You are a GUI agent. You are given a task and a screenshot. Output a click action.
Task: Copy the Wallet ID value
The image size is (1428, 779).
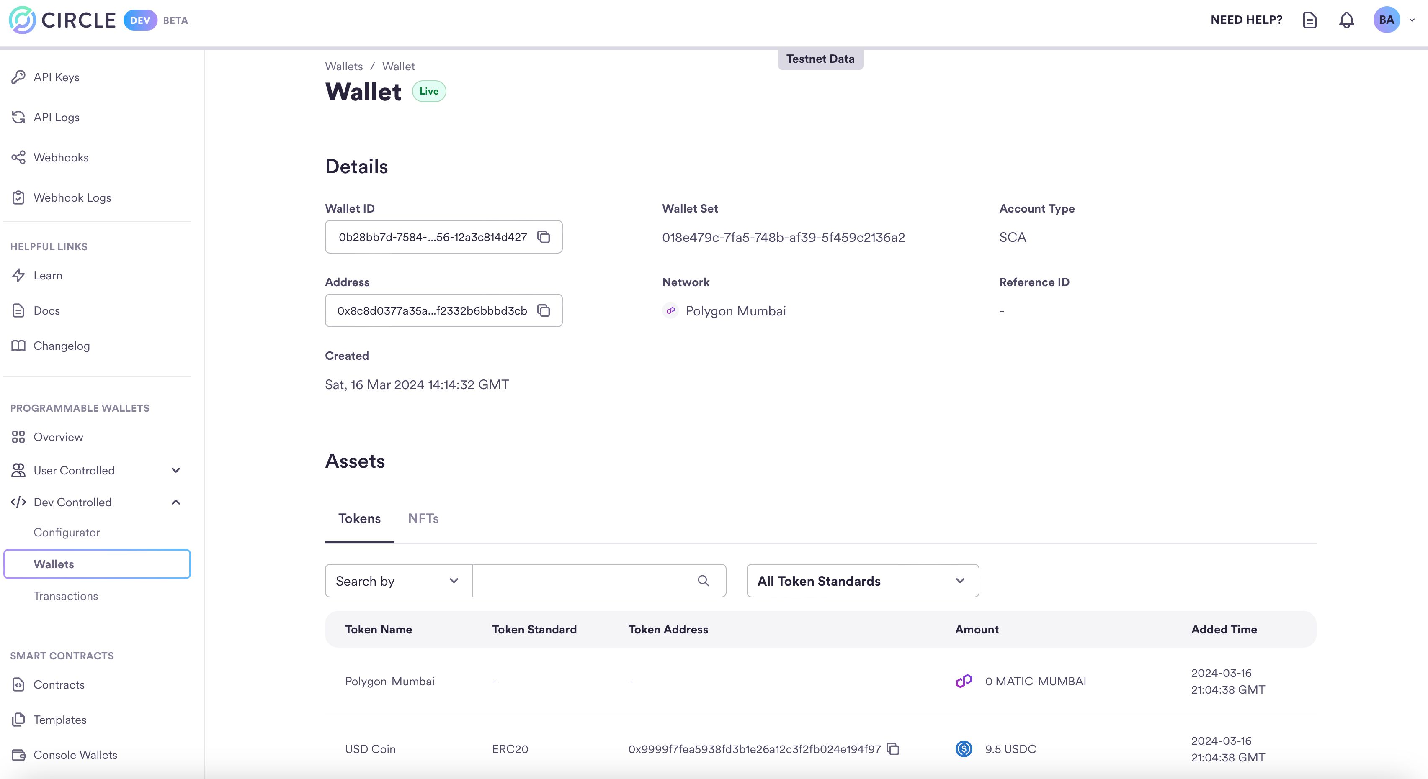[x=543, y=237]
